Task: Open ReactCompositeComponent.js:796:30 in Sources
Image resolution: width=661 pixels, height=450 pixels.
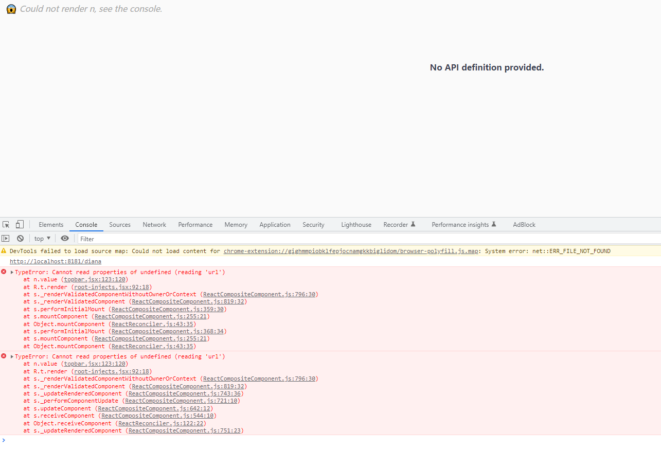Action: coord(260,294)
